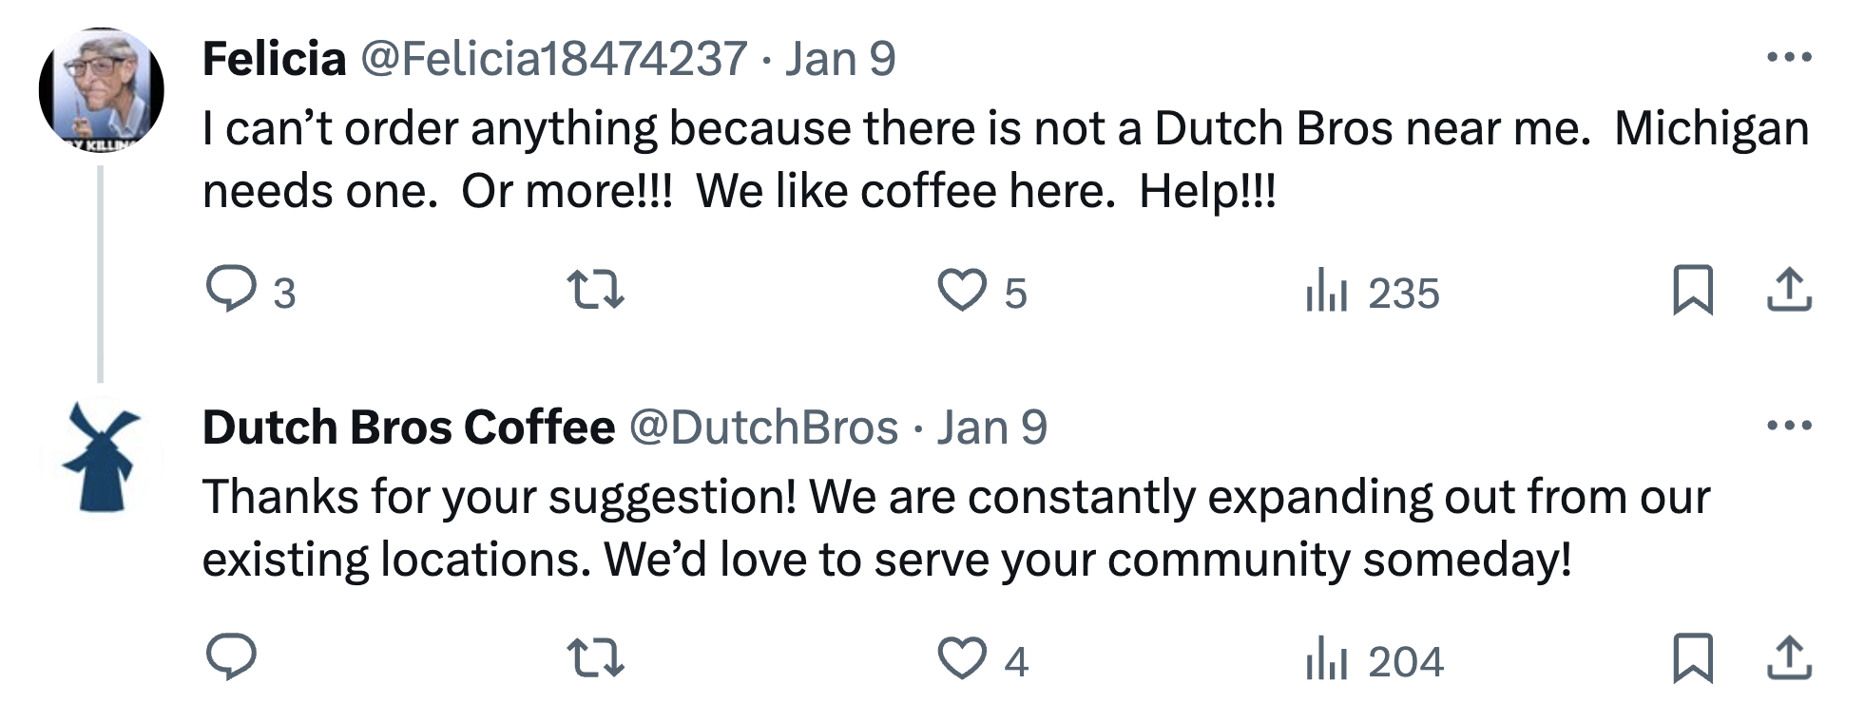Open the @DutchBros handle link
This screenshot has width=1865, height=722.
click(x=763, y=427)
